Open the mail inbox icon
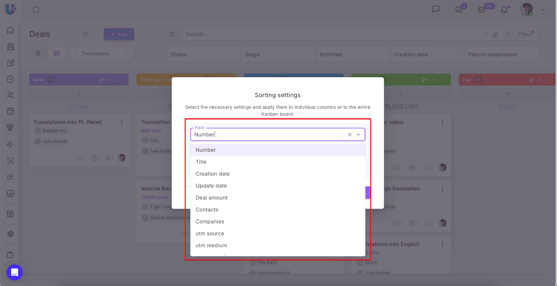Image resolution: width=557 pixels, height=286 pixels. coord(482,10)
